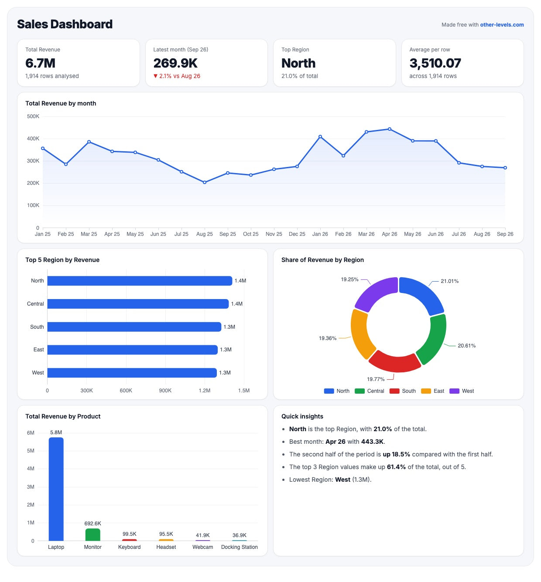The image size is (541, 582).
Task: Click the across 1,914 rows caption
Action: pyautogui.click(x=433, y=76)
